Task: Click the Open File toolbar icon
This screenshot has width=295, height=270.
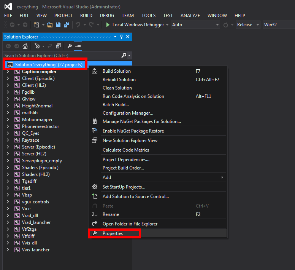Action: click(50, 25)
